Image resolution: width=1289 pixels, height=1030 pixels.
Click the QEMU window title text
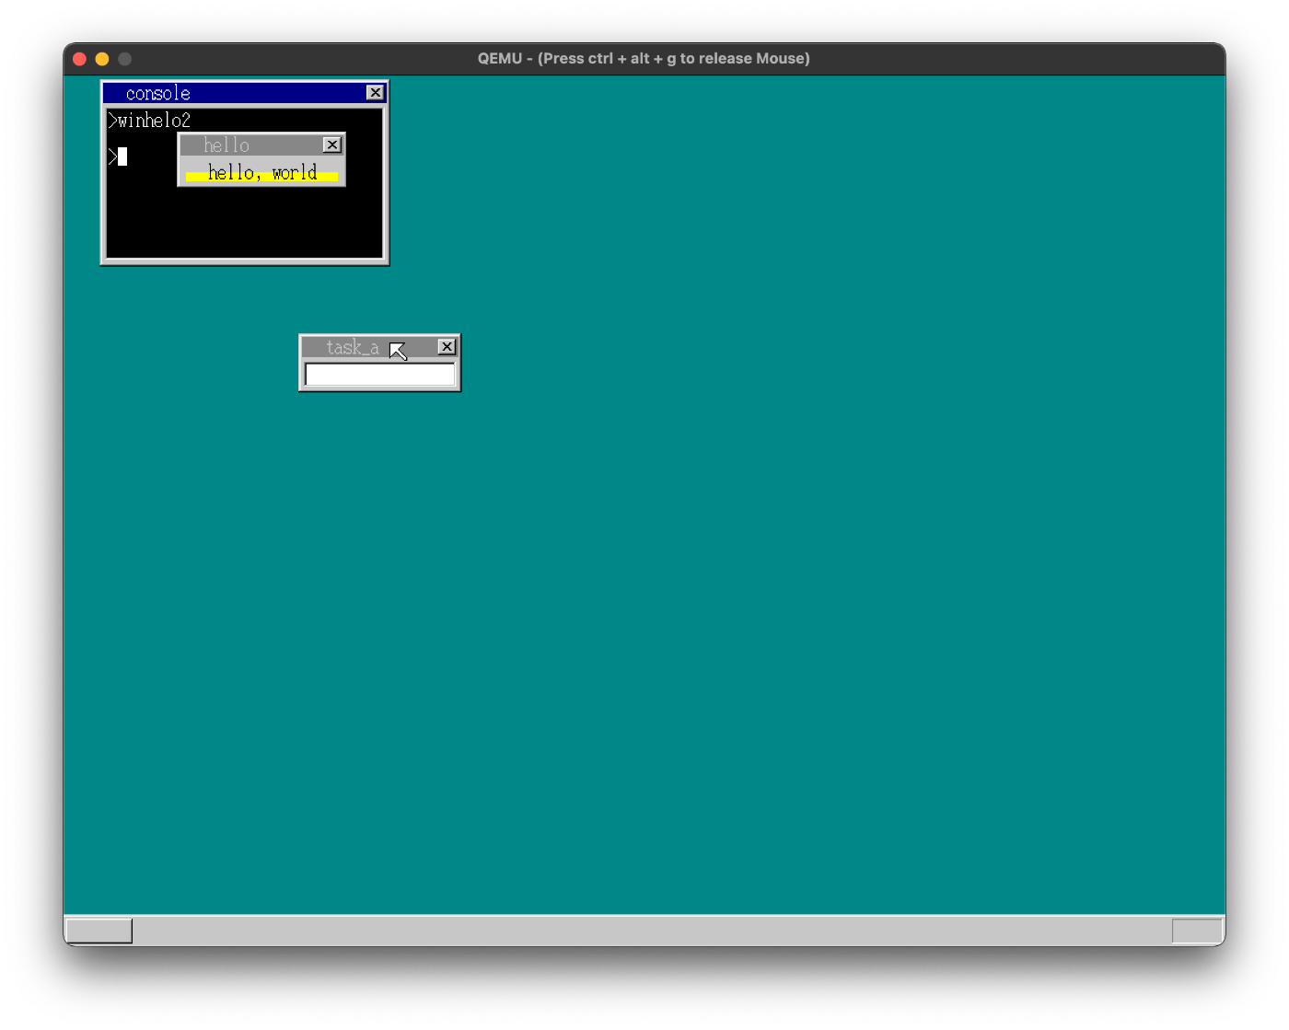click(644, 58)
